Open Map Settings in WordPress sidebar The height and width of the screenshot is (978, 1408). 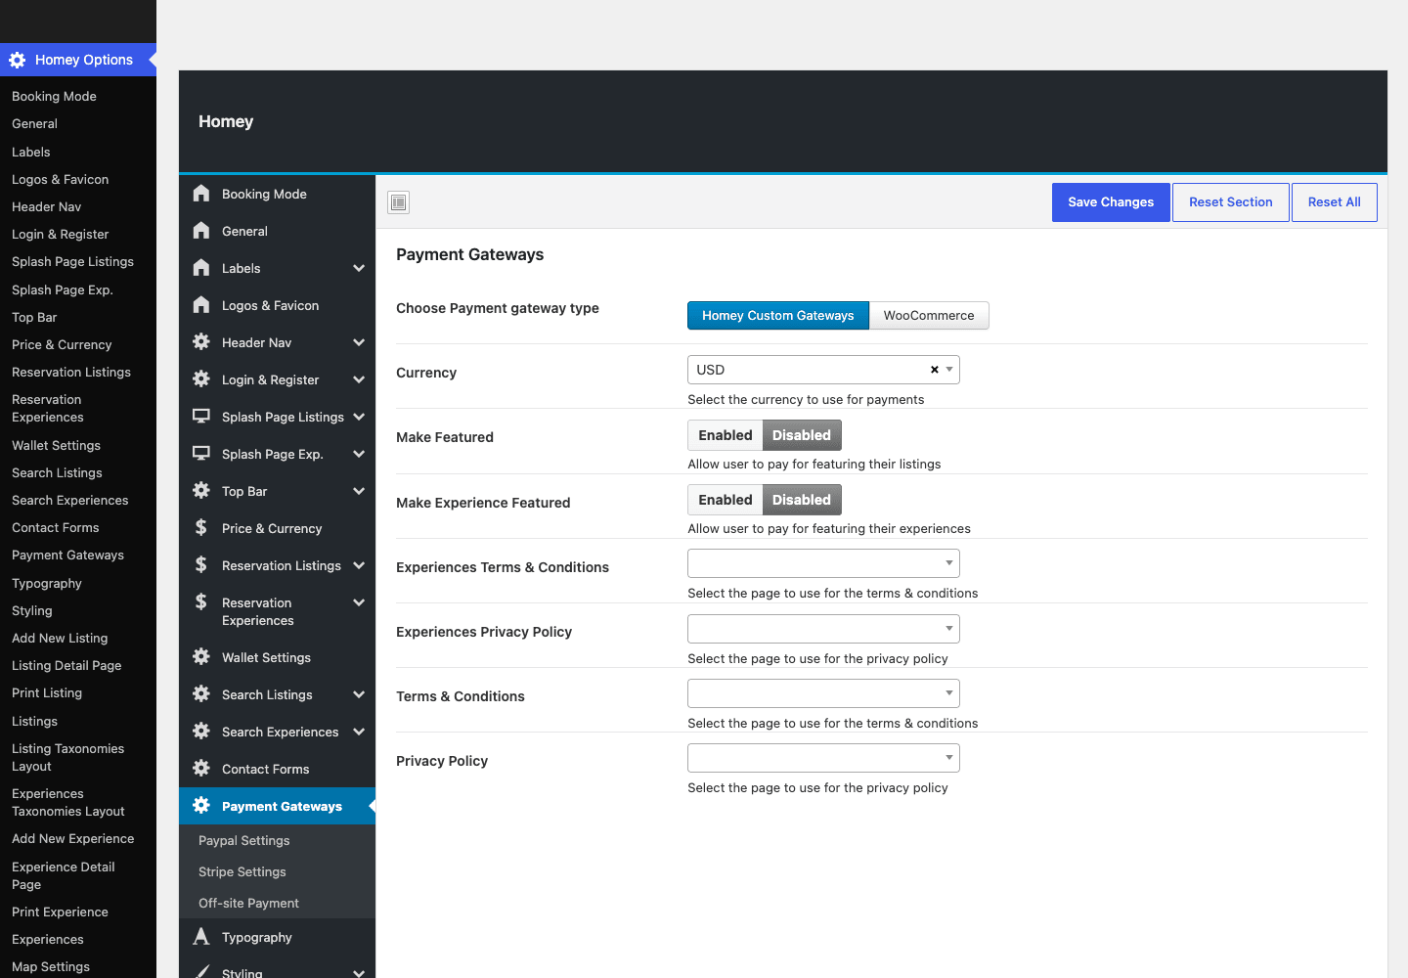51,966
